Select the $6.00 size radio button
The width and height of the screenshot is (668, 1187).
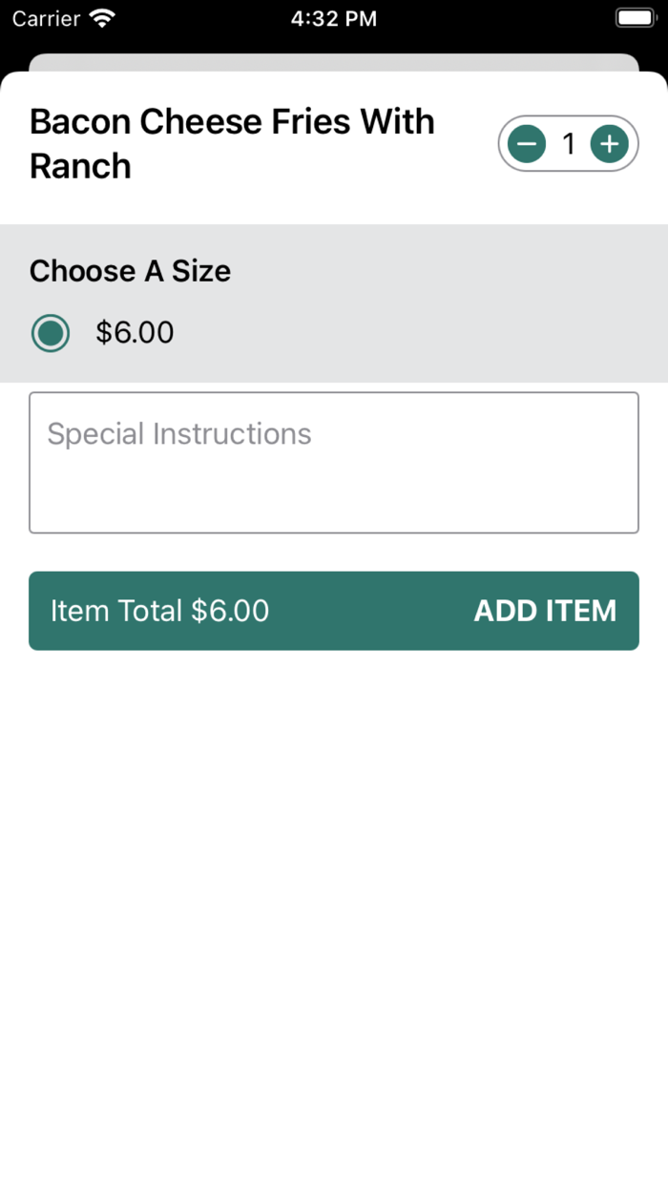(x=51, y=333)
